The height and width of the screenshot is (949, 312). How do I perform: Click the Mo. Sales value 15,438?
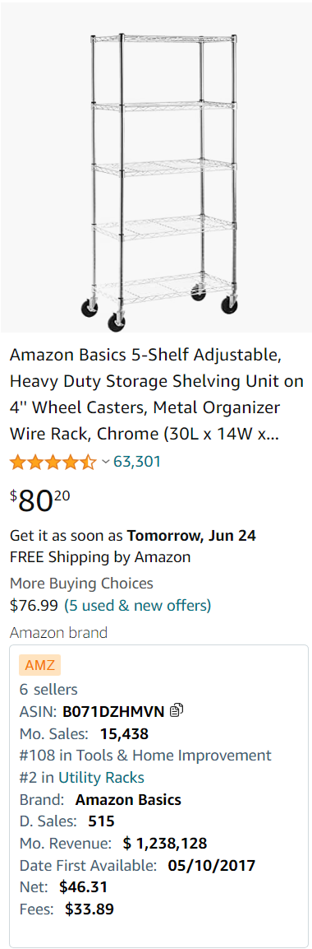pos(124,734)
